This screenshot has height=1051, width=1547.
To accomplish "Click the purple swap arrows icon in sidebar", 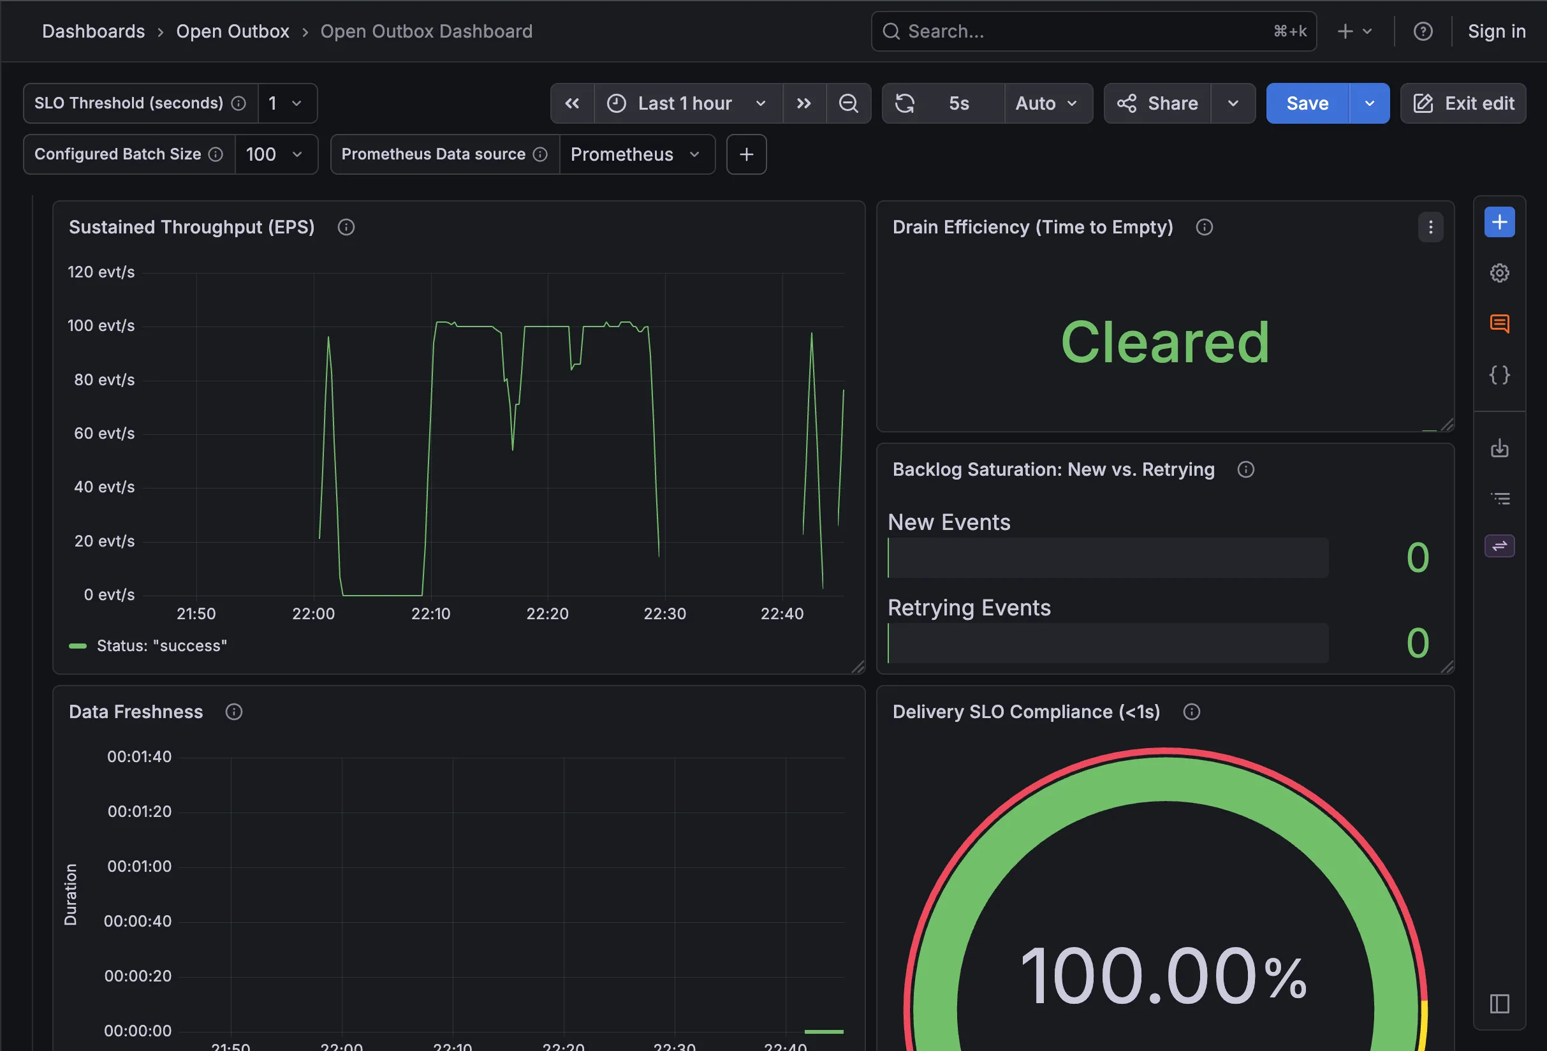I will click(x=1500, y=546).
